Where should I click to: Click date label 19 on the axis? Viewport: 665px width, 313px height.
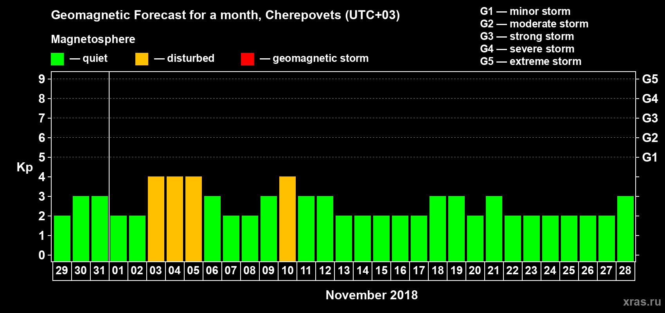coord(456,270)
